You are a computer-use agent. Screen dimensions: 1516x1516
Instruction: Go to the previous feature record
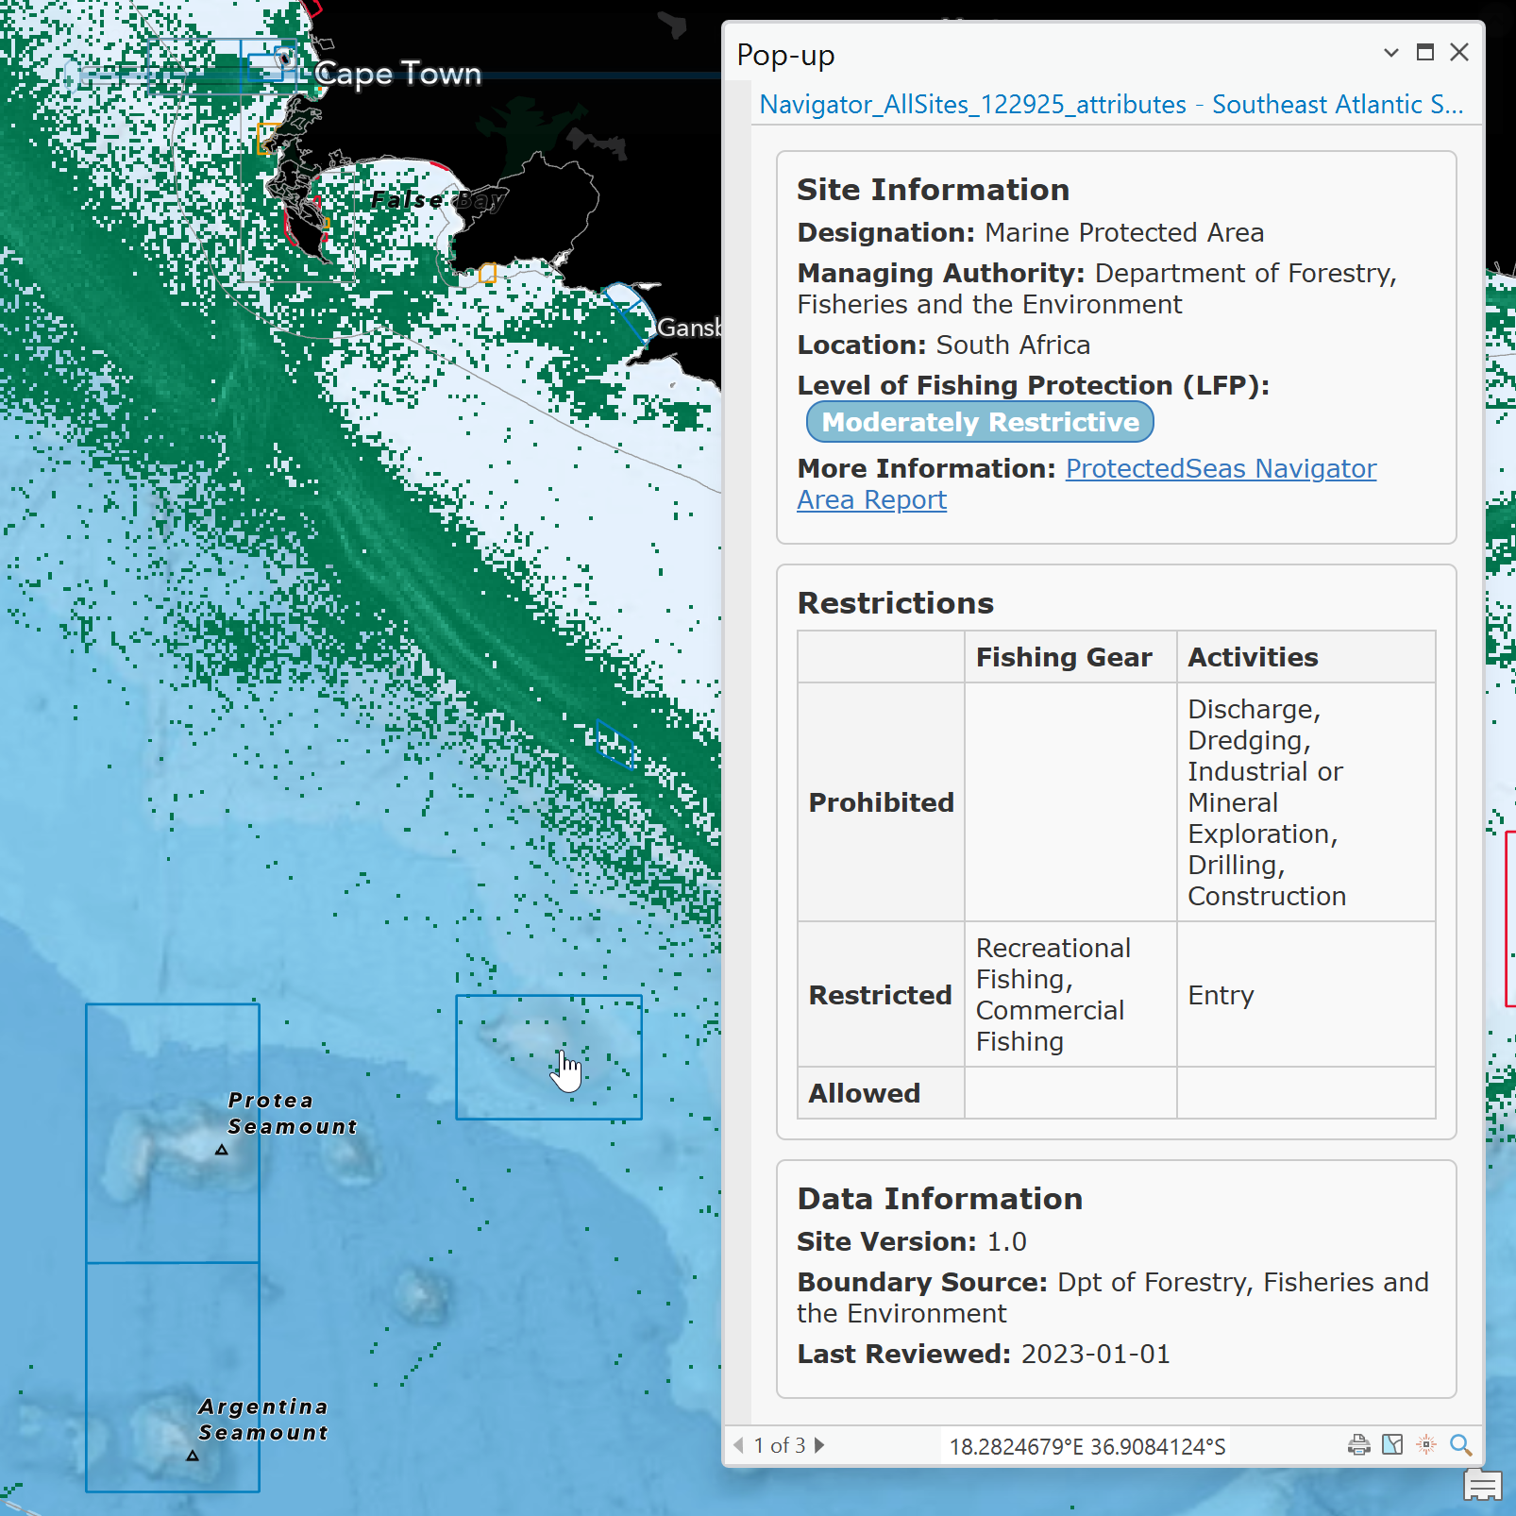739,1445
